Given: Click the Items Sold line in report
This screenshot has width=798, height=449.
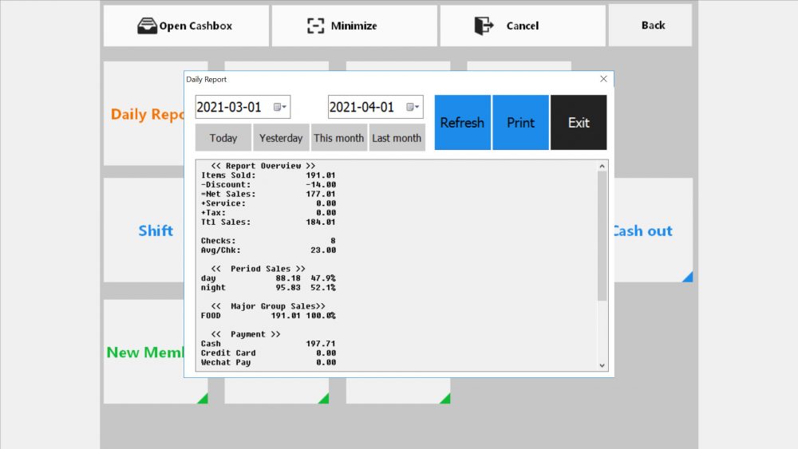Looking at the screenshot, I should (x=268, y=175).
